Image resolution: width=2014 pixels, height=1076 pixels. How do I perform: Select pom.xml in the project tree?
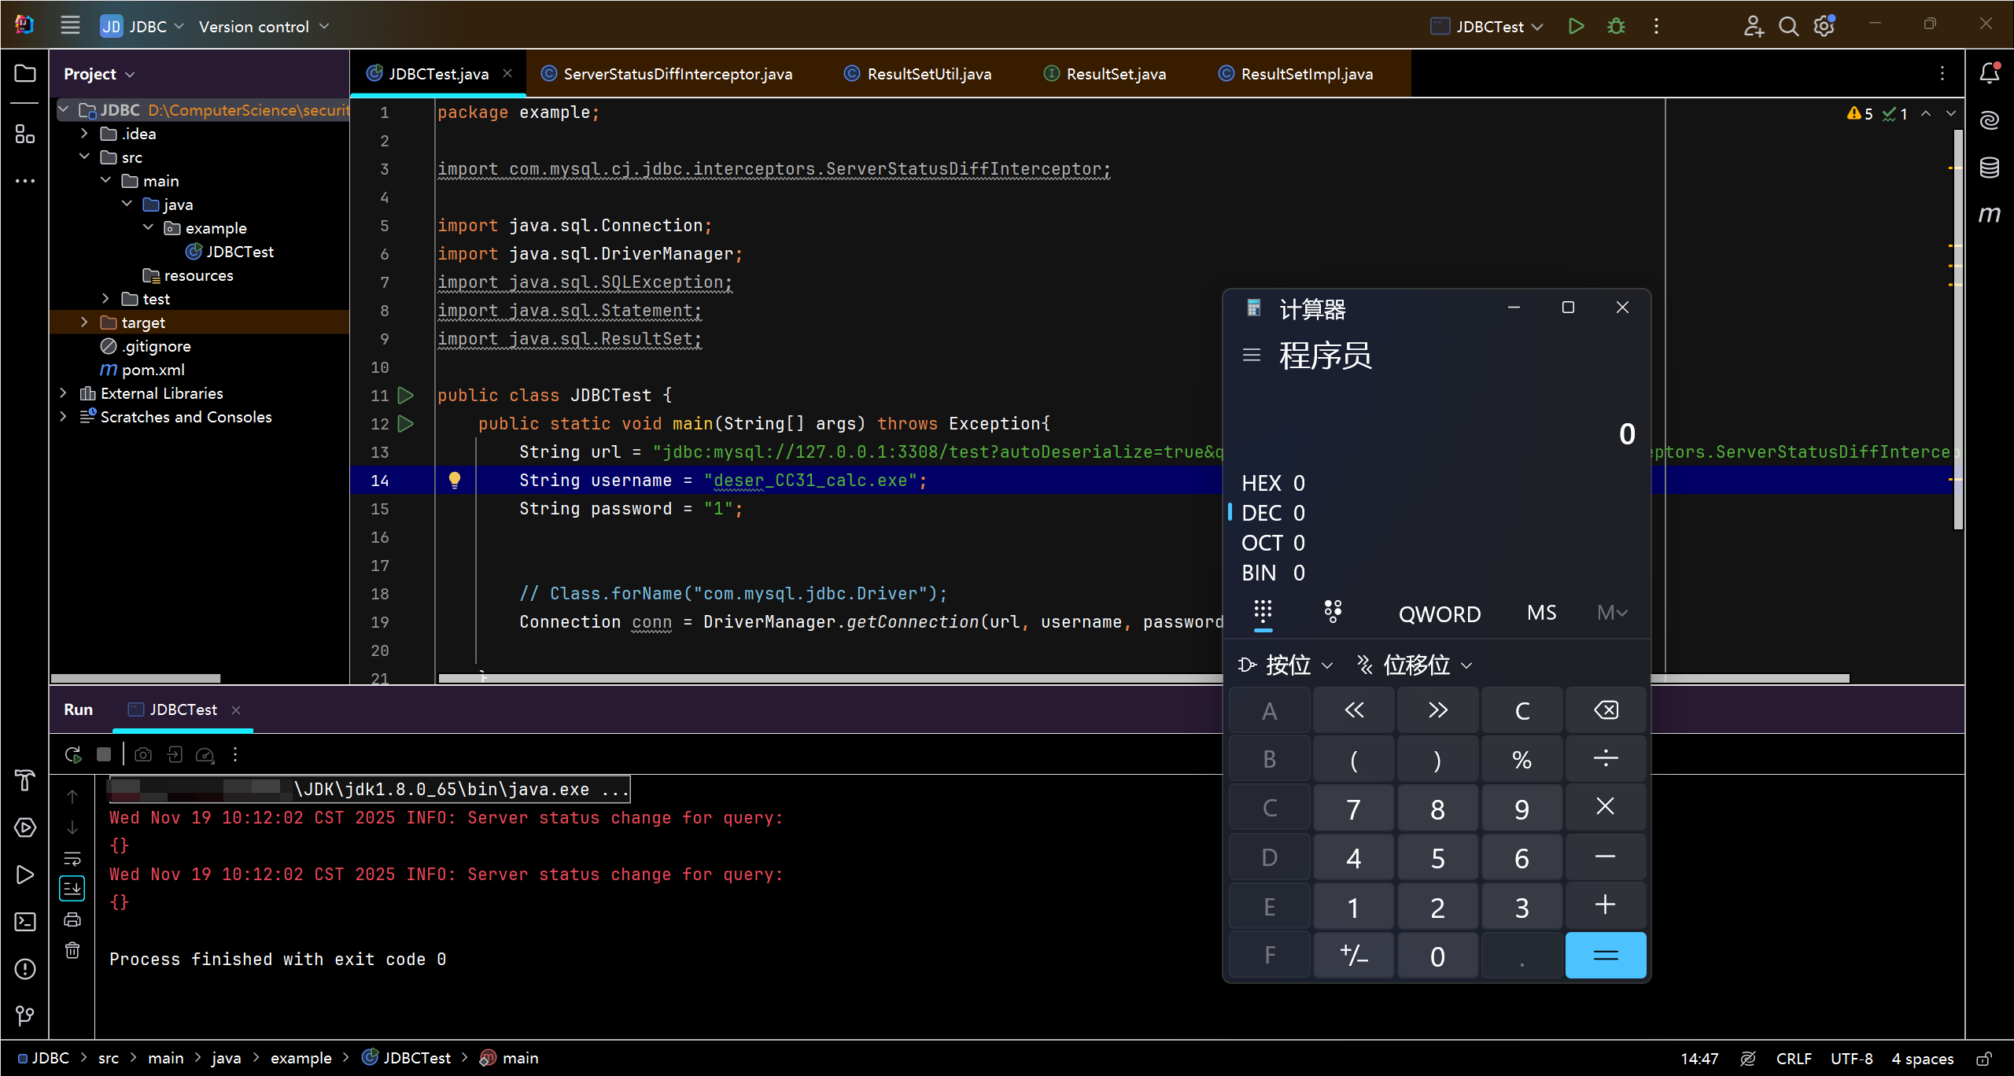click(x=153, y=370)
